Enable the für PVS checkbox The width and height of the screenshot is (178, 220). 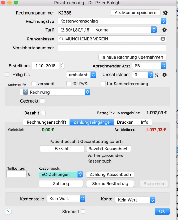pyautogui.click(x=69, y=84)
